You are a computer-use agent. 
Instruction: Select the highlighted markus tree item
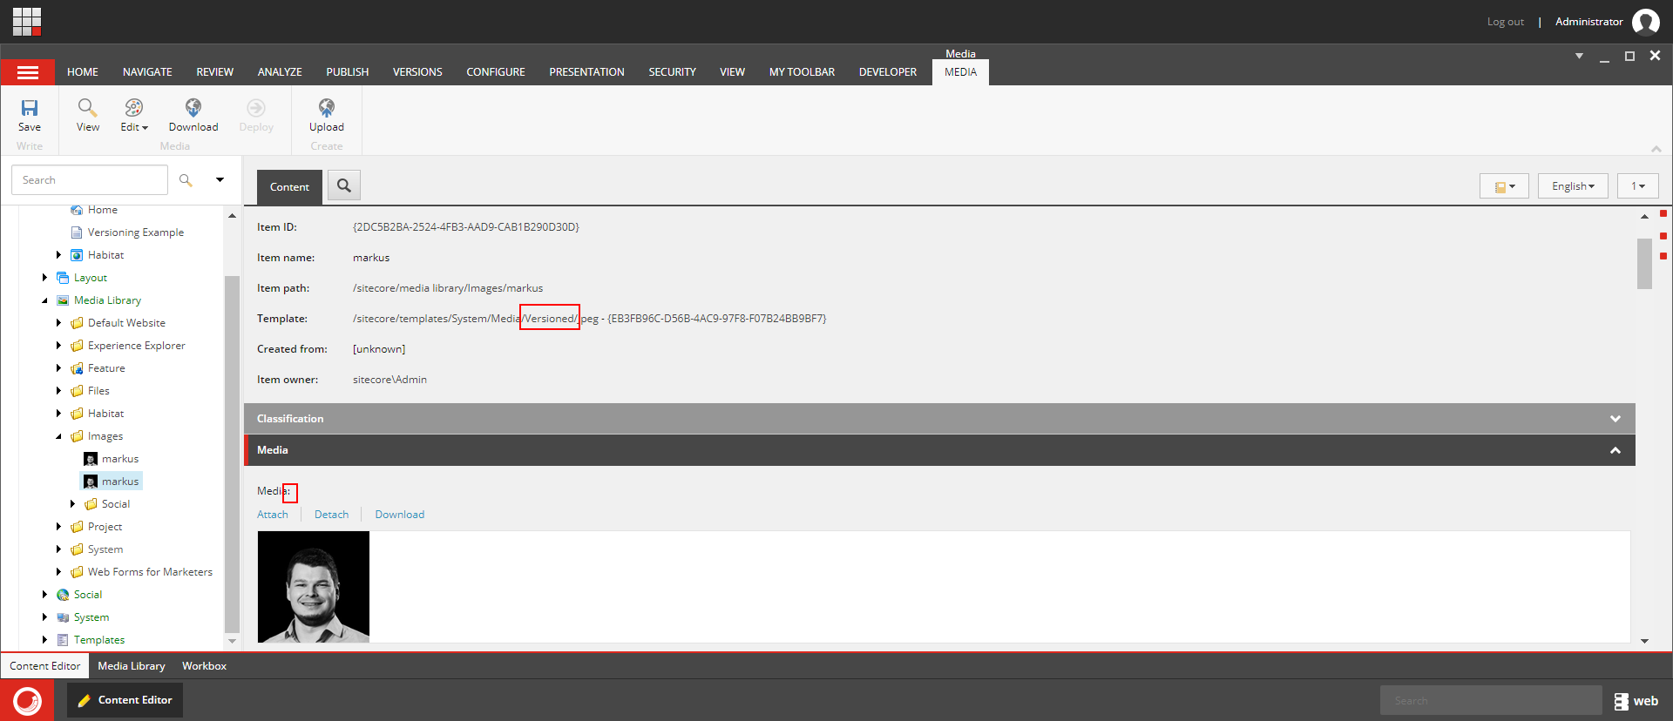[x=112, y=482]
